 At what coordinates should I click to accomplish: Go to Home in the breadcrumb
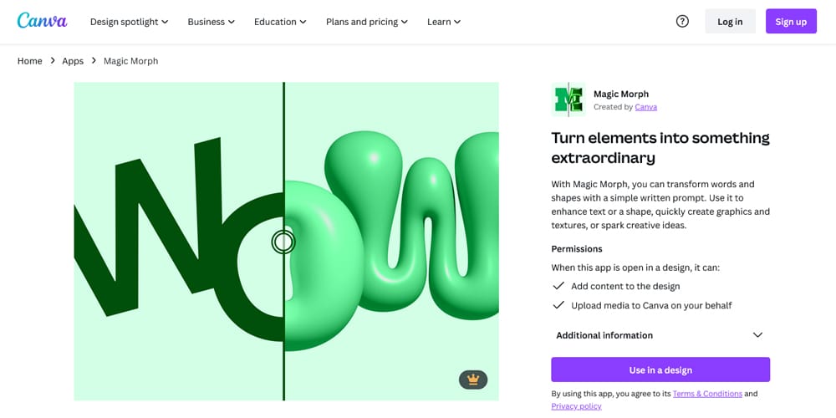(x=30, y=61)
